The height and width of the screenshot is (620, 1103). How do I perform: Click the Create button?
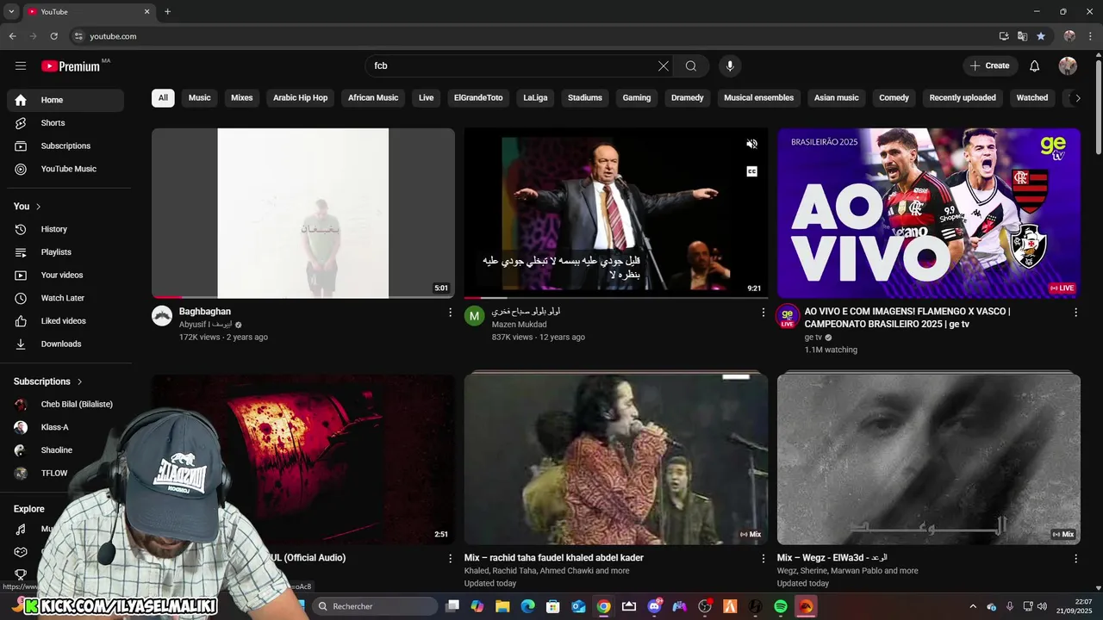click(989, 65)
